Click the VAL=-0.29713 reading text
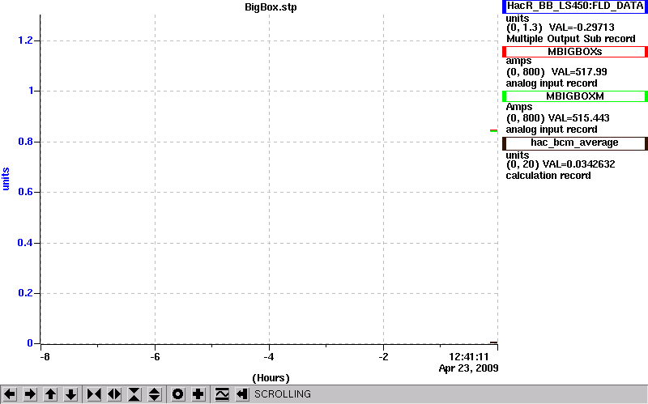The image size is (648, 404). 582,28
